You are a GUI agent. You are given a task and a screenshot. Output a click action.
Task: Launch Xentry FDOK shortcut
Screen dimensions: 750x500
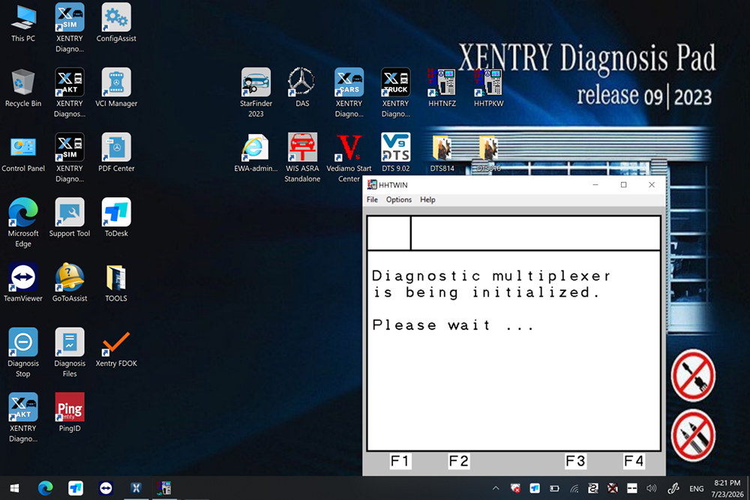(x=116, y=348)
